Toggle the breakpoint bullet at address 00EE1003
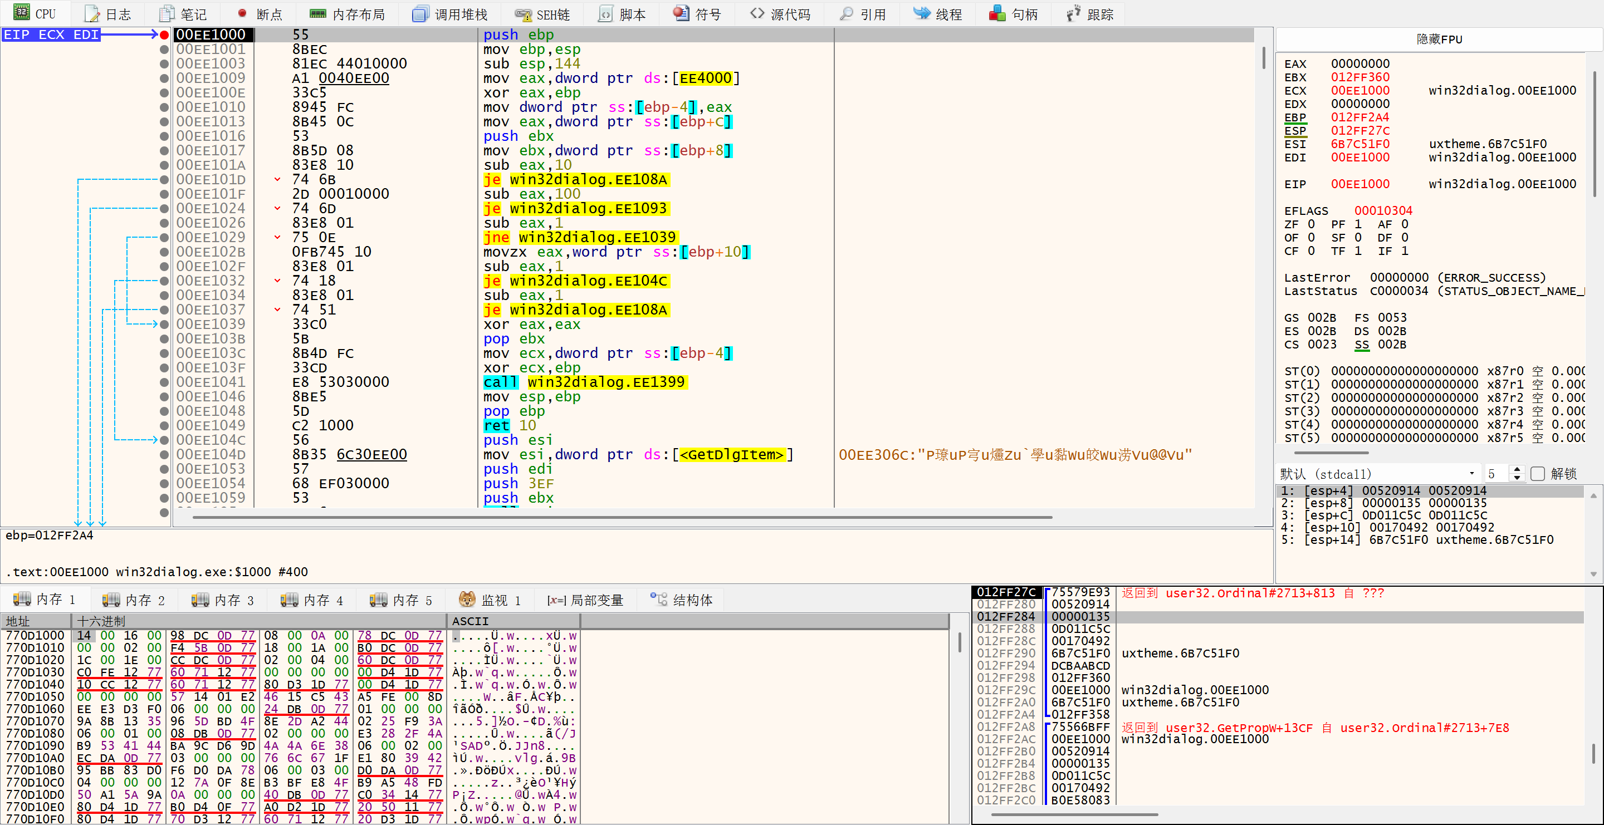This screenshot has width=1604, height=825. [x=164, y=63]
